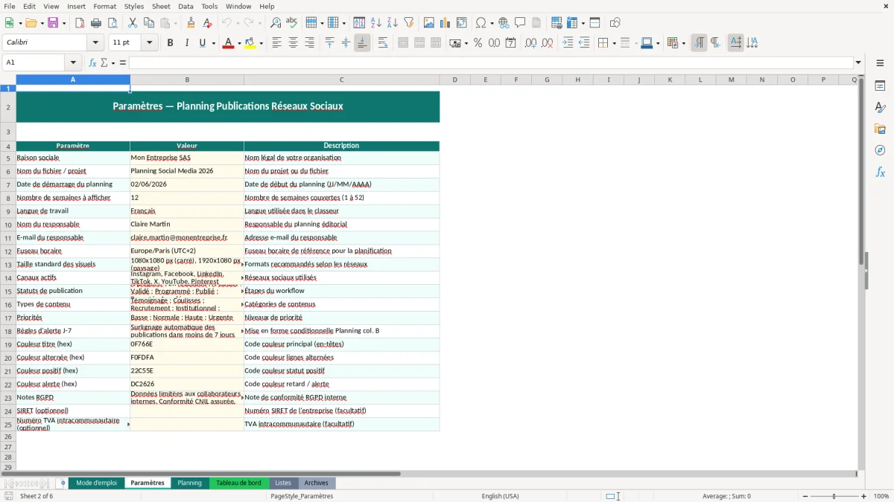Toggle Align Right alignment

[x=309, y=43]
